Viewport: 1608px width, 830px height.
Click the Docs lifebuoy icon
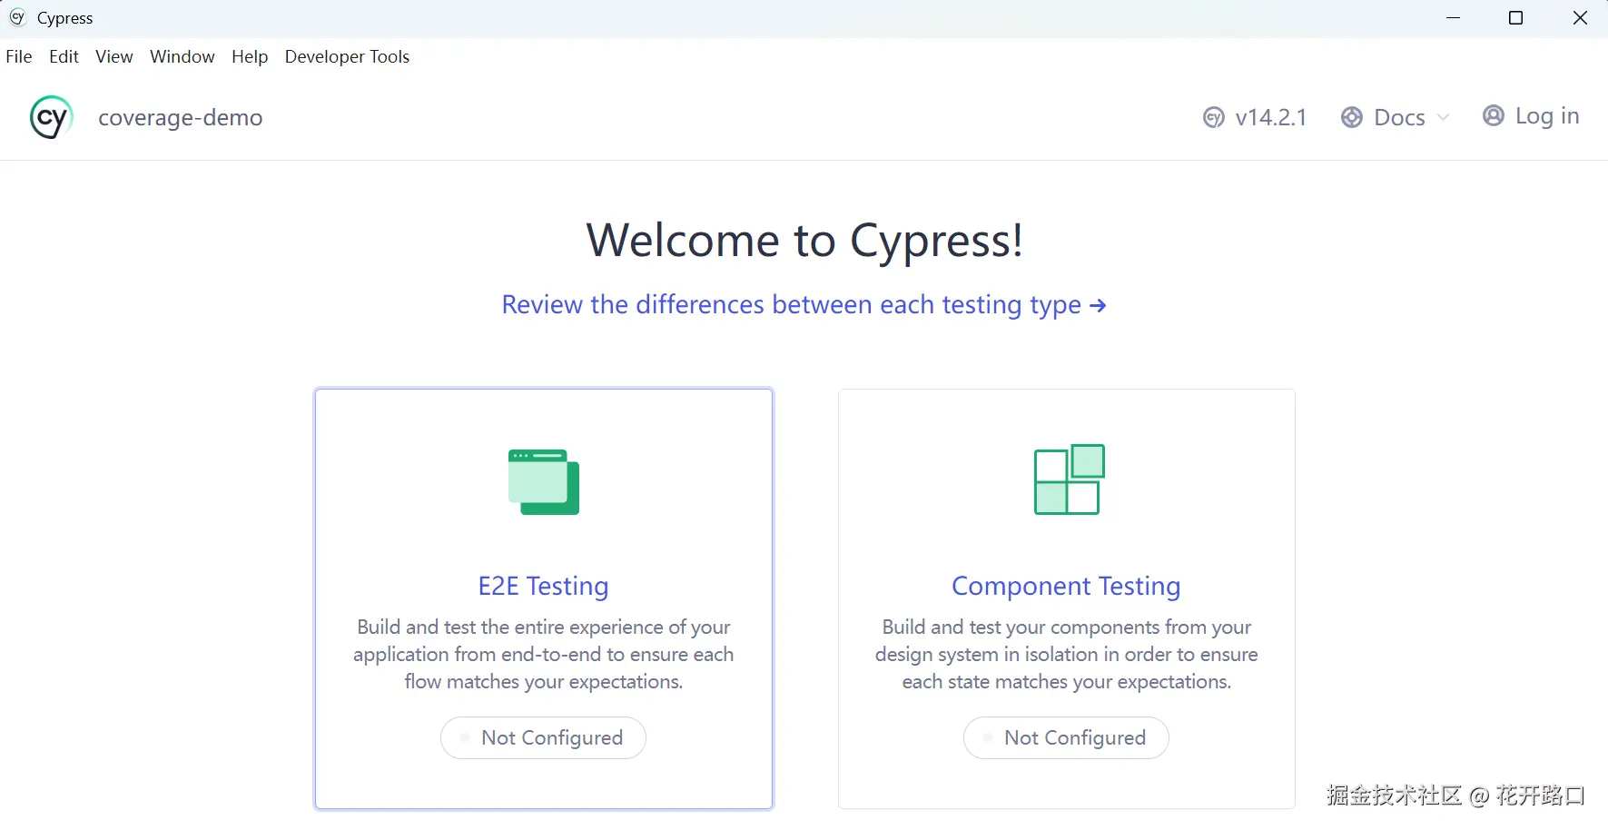1352,117
